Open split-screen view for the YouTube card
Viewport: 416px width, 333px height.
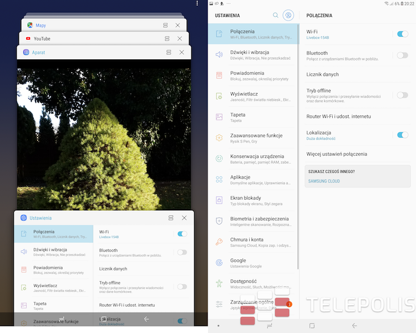pyautogui.click(x=167, y=39)
